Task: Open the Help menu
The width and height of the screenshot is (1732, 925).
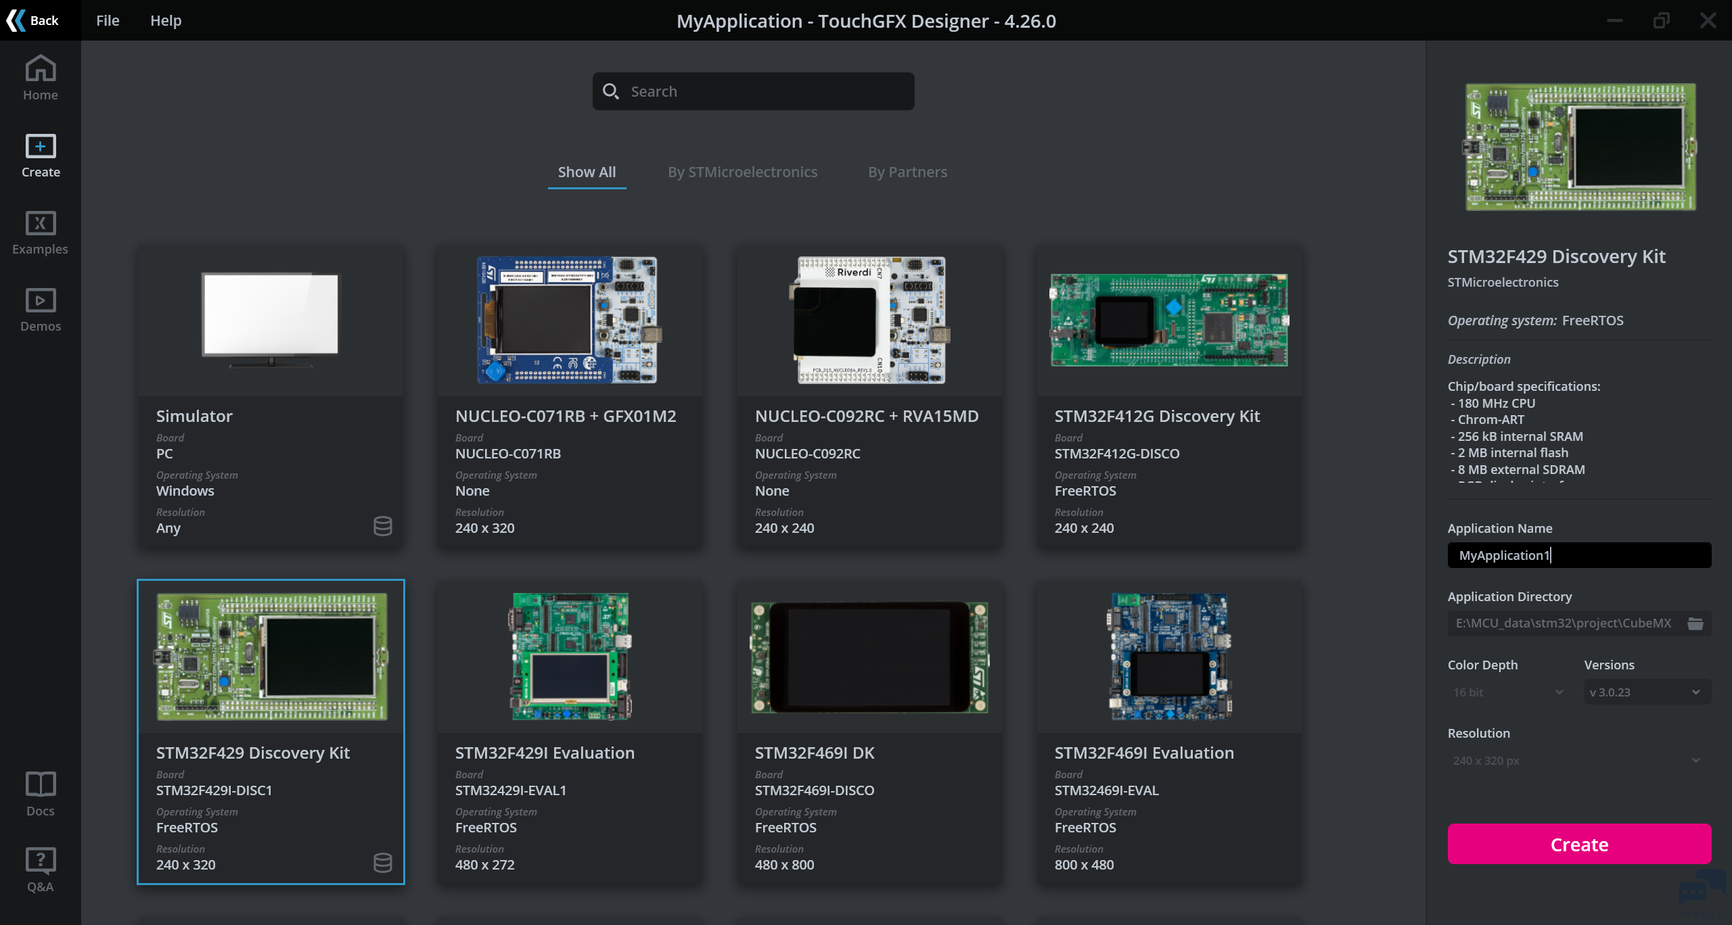Action: [x=166, y=20]
